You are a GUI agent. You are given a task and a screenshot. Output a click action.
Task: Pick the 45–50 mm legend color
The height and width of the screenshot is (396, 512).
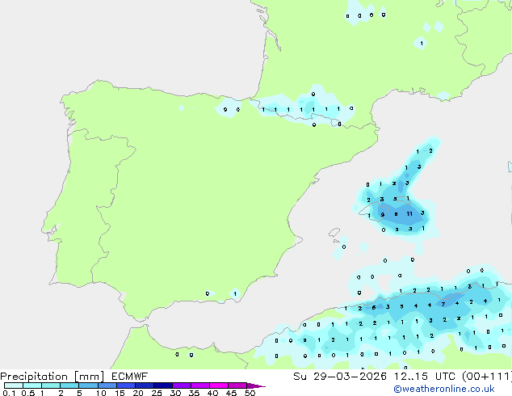pyautogui.click(x=237, y=385)
